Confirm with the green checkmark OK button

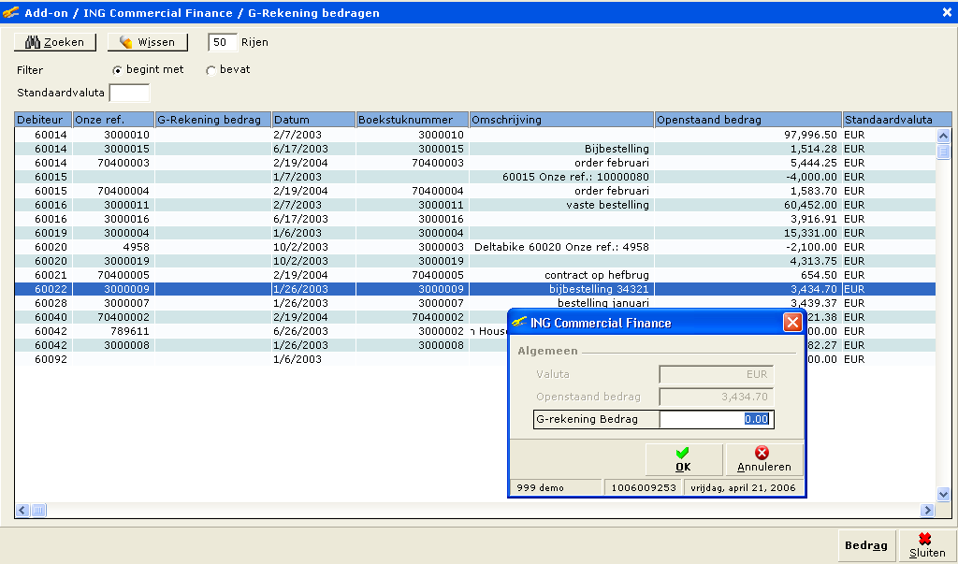[x=683, y=459]
